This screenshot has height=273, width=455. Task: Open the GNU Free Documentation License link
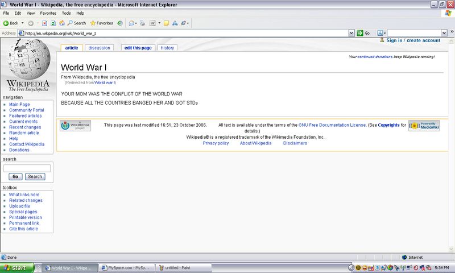tap(332, 125)
